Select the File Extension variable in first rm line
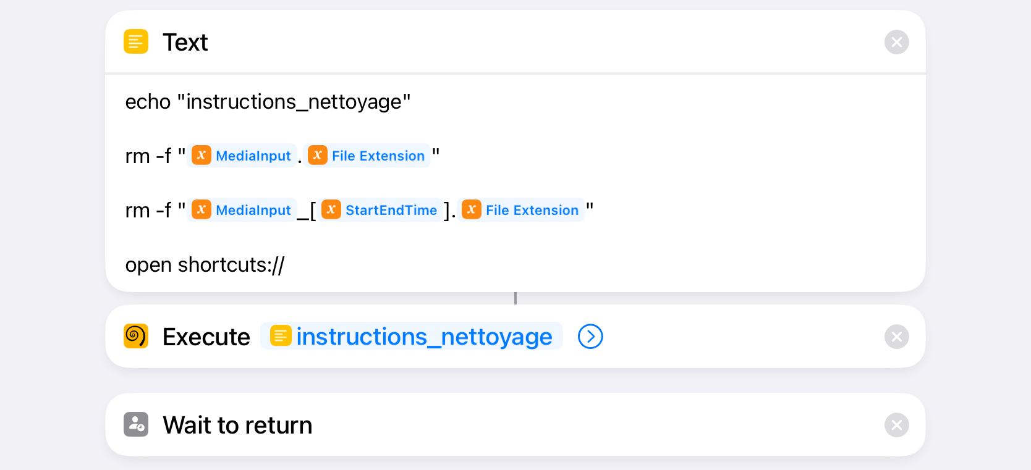The height and width of the screenshot is (470, 1031). pos(378,156)
